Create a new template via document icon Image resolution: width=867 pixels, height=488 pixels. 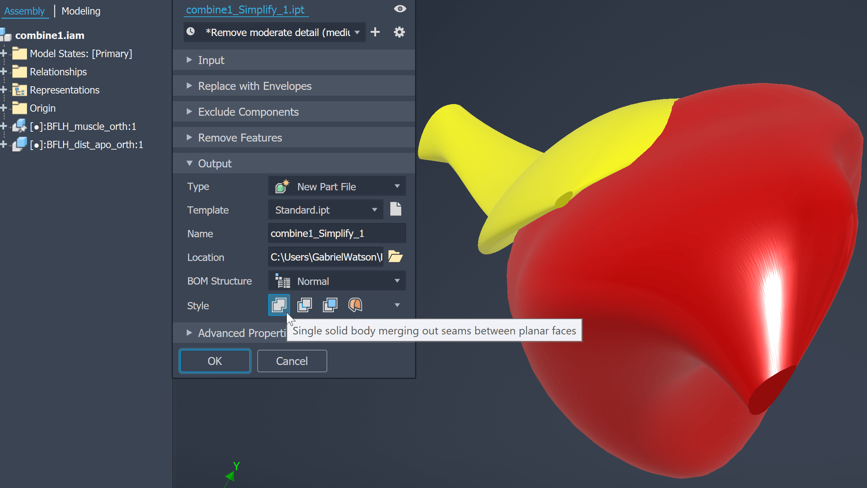(x=396, y=209)
